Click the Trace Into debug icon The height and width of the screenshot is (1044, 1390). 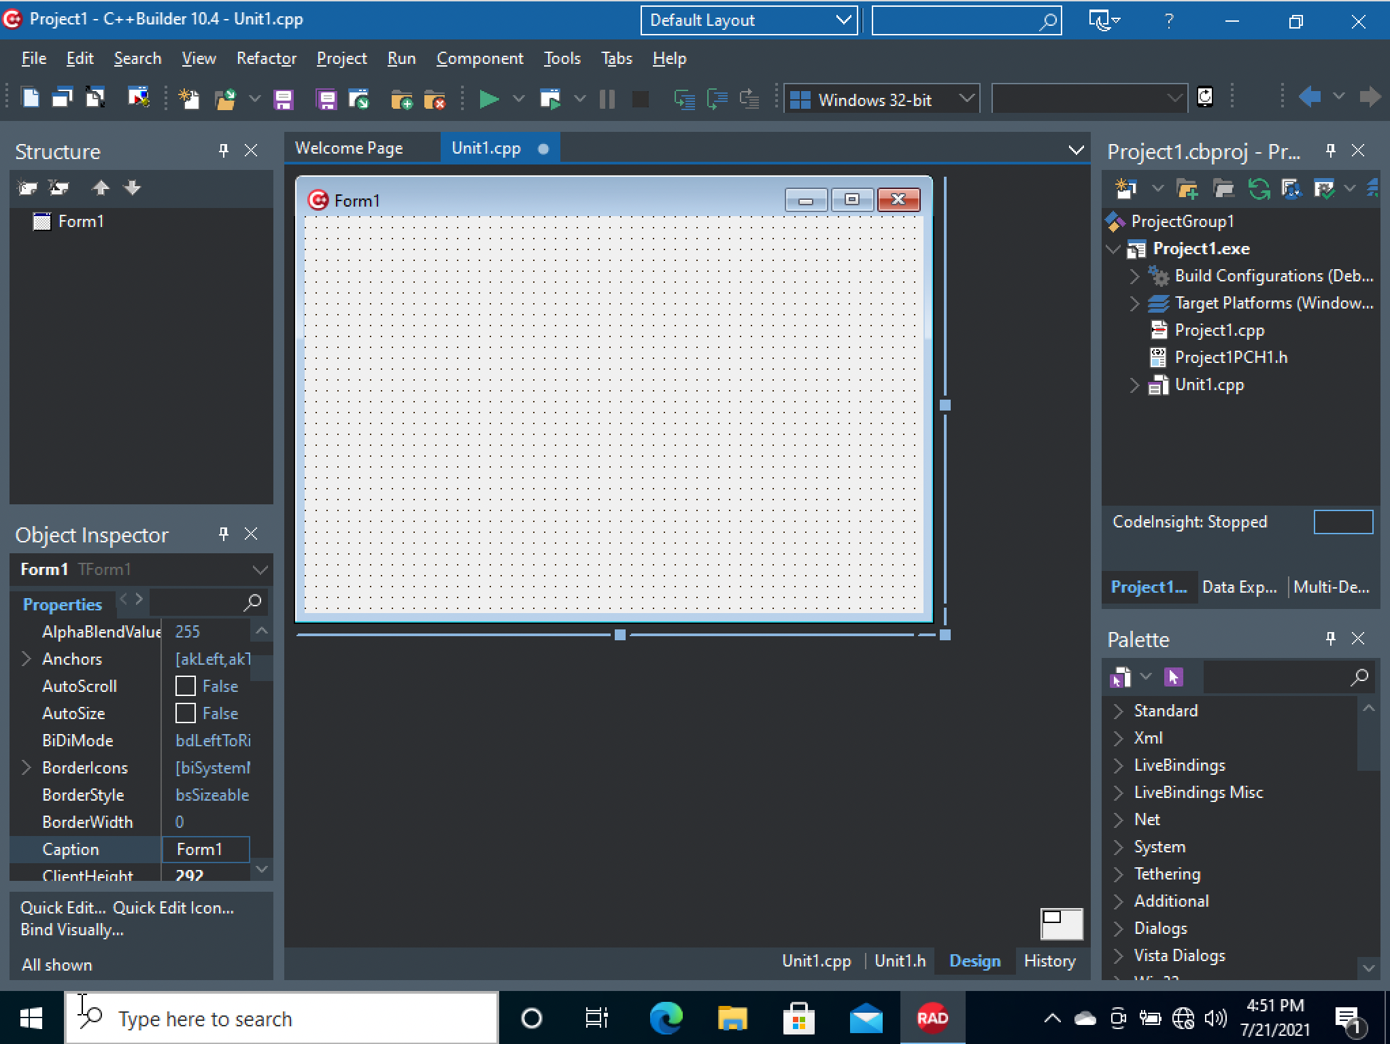point(684,99)
